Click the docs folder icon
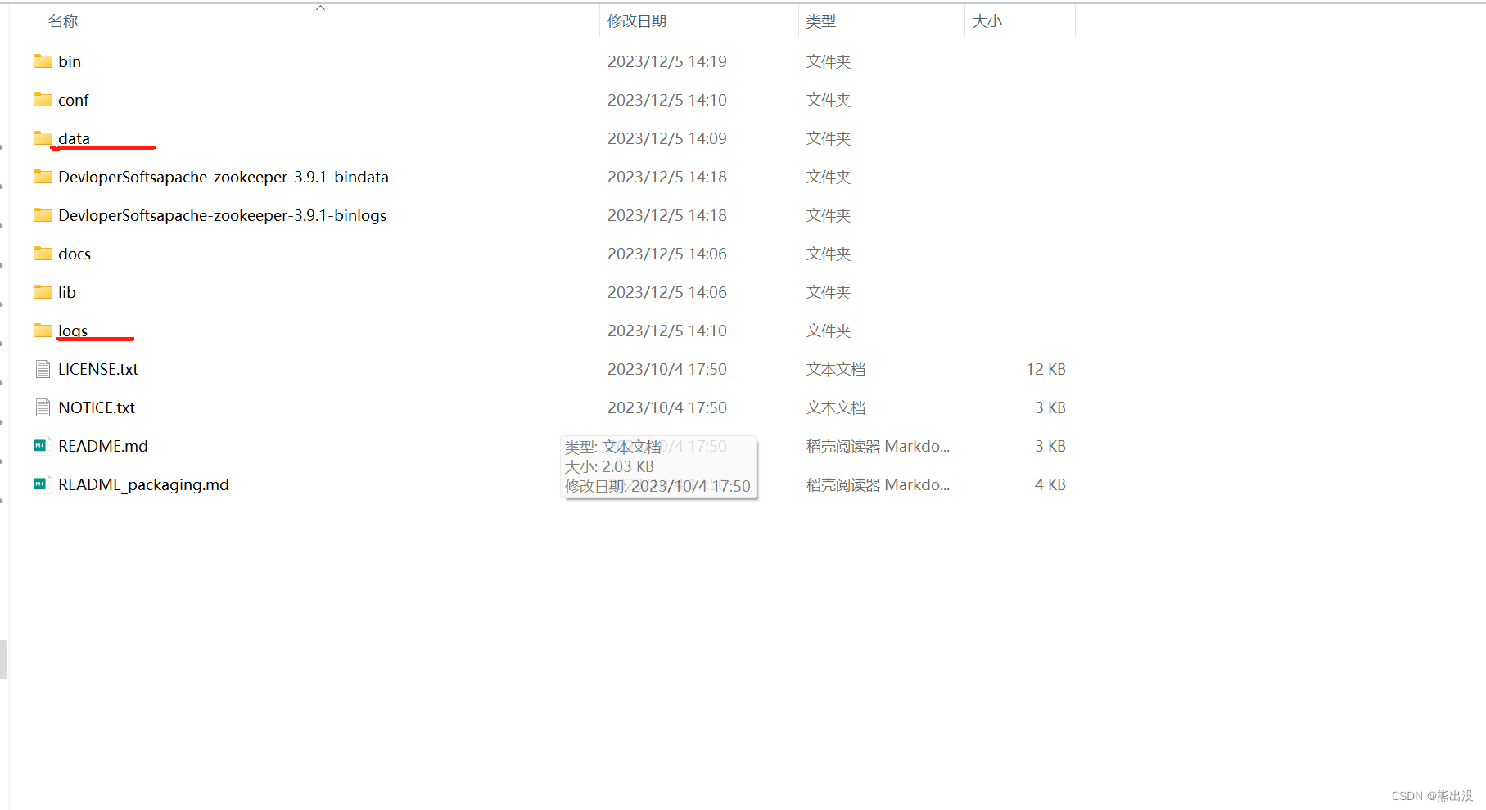1486x810 pixels. tap(43, 254)
